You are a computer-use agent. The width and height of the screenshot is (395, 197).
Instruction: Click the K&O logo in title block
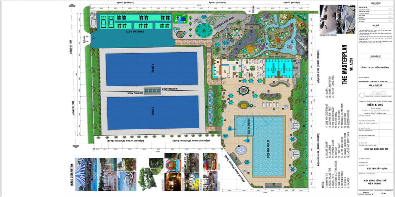(375, 94)
